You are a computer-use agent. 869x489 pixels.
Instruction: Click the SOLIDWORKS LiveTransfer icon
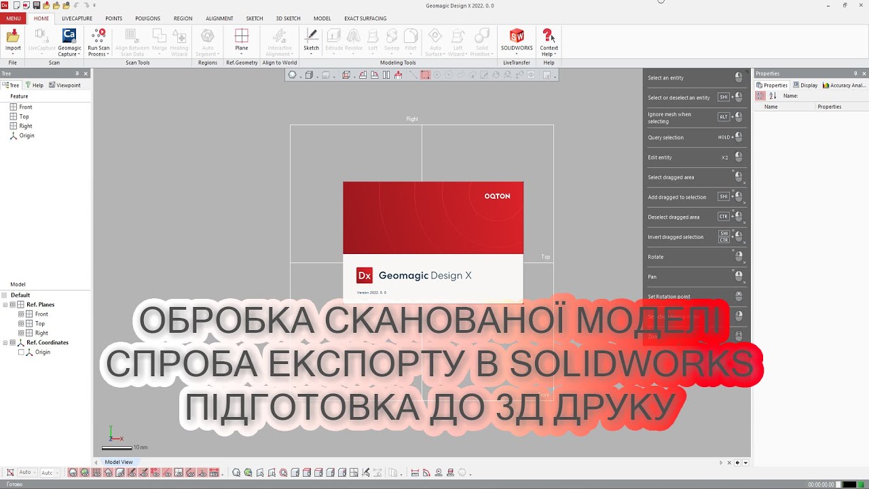point(517,36)
